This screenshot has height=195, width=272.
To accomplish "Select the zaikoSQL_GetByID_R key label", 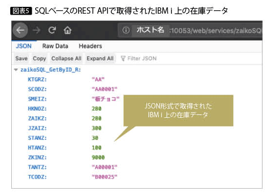I will click(51, 70).
